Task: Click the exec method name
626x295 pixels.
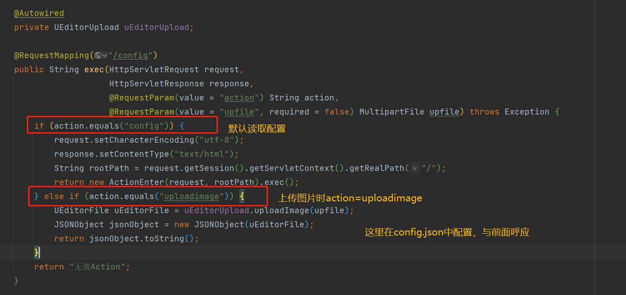Action: pos(94,70)
